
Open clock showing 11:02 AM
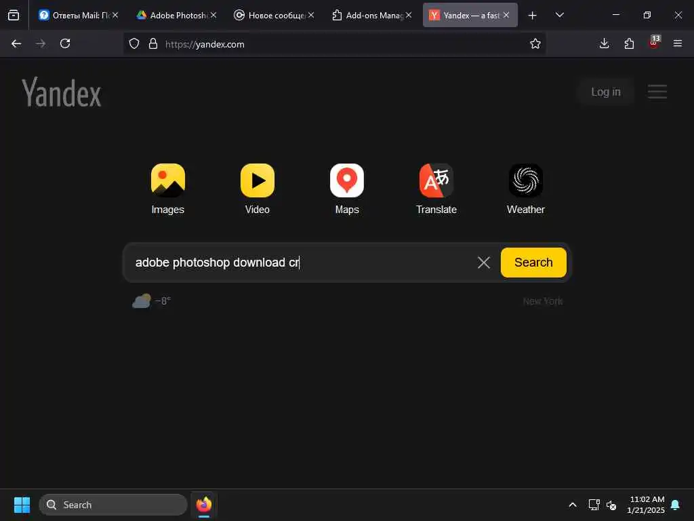(x=646, y=505)
